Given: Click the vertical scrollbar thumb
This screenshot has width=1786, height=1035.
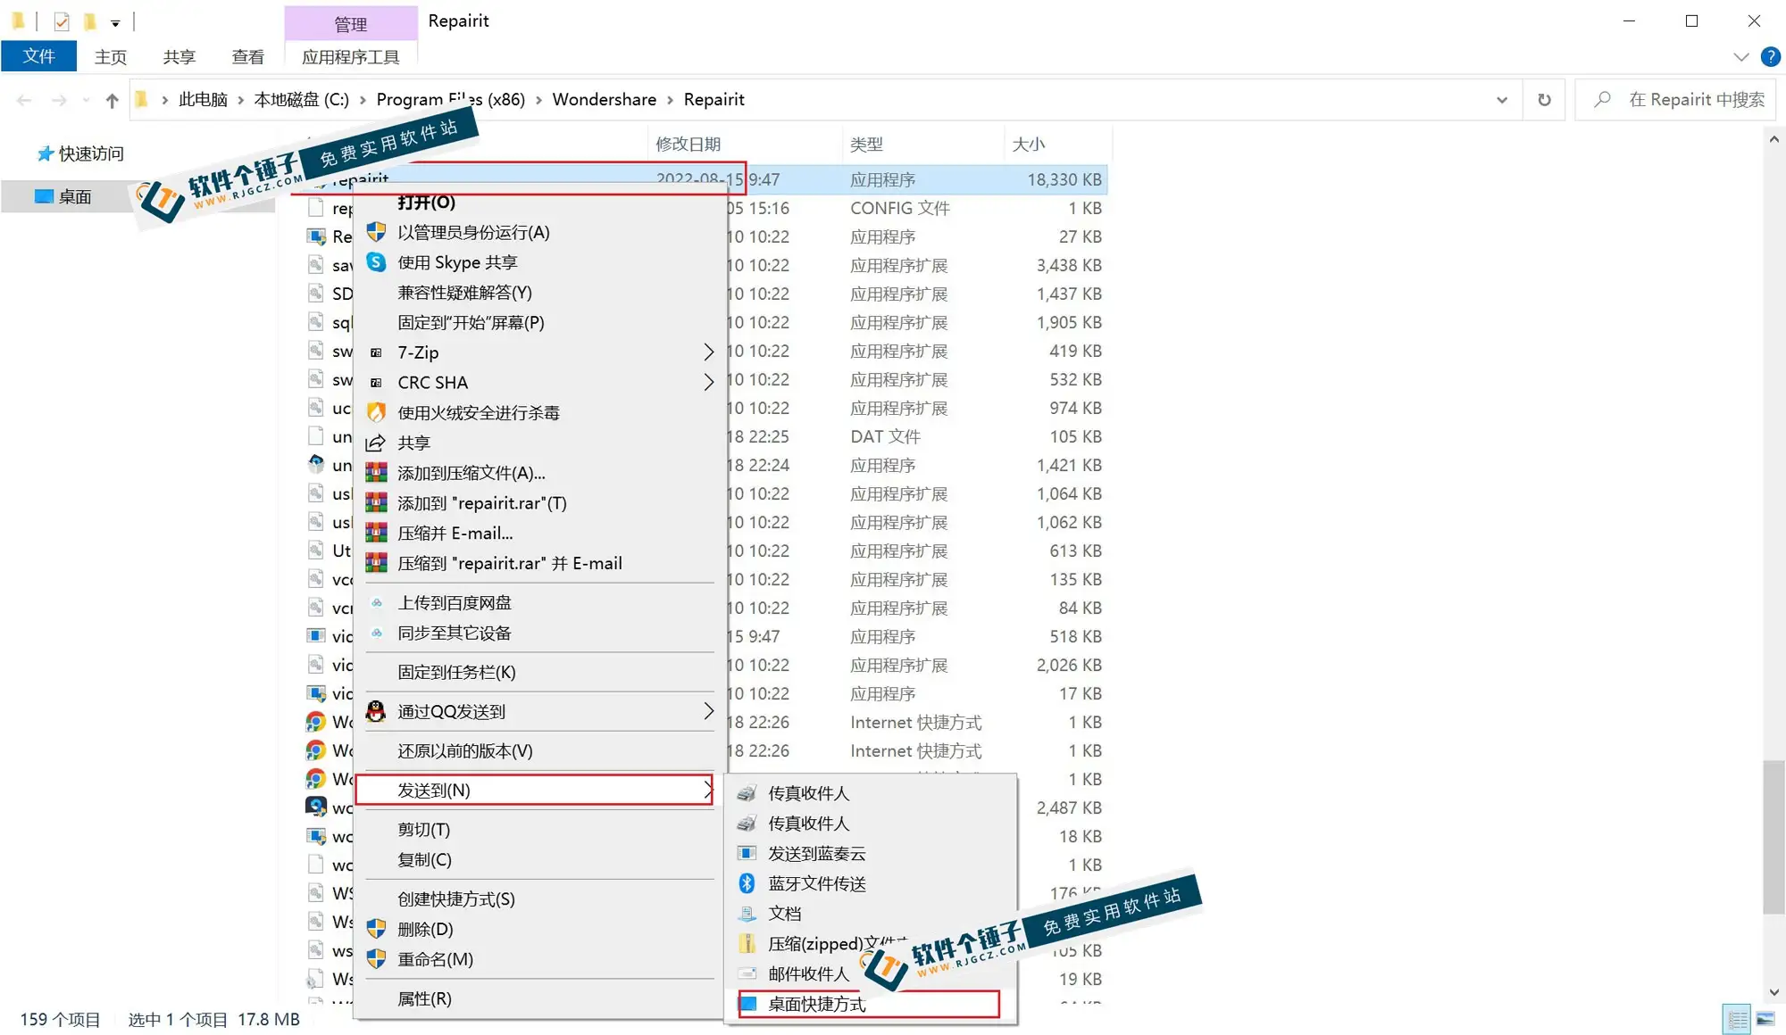Looking at the screenshot, I should [x=1773, y=837].
